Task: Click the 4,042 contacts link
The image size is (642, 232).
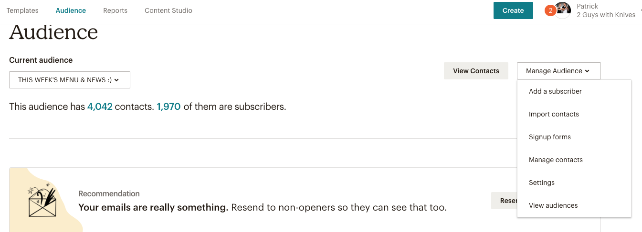Action: (x=100, y=107)
